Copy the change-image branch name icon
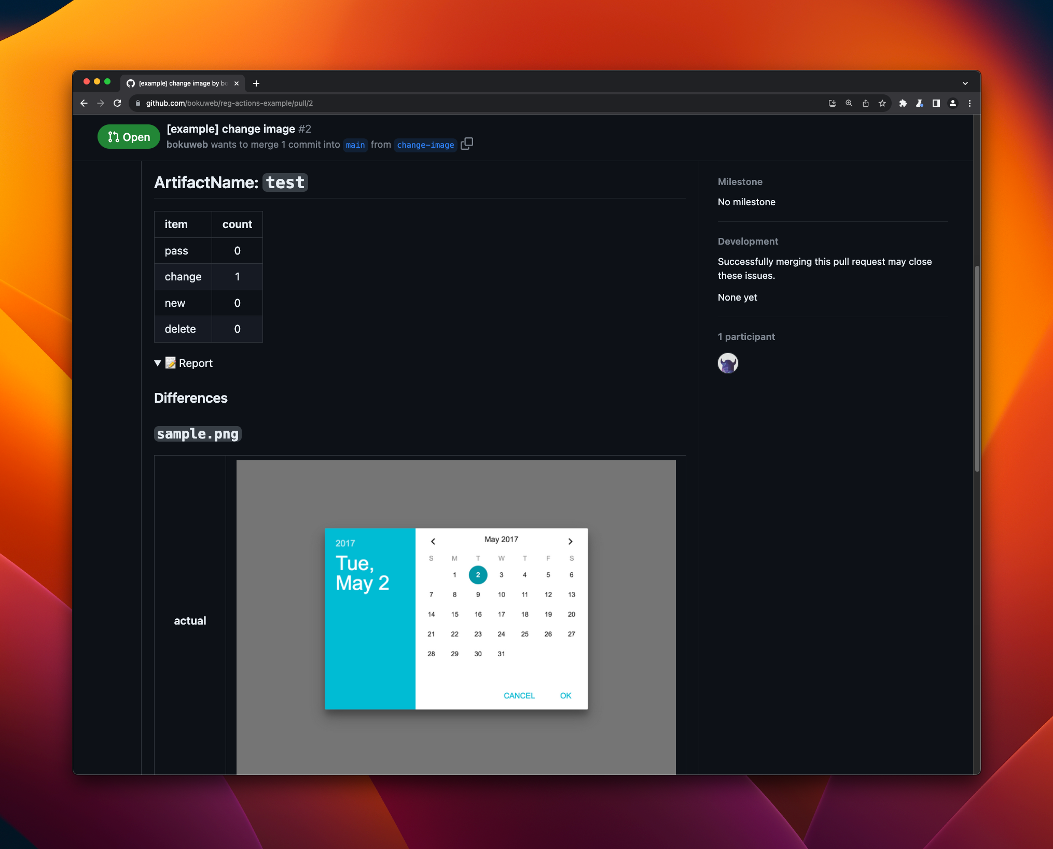Image resolution: width=1053 pixels, height=849 pixels. tap(467, 144)
